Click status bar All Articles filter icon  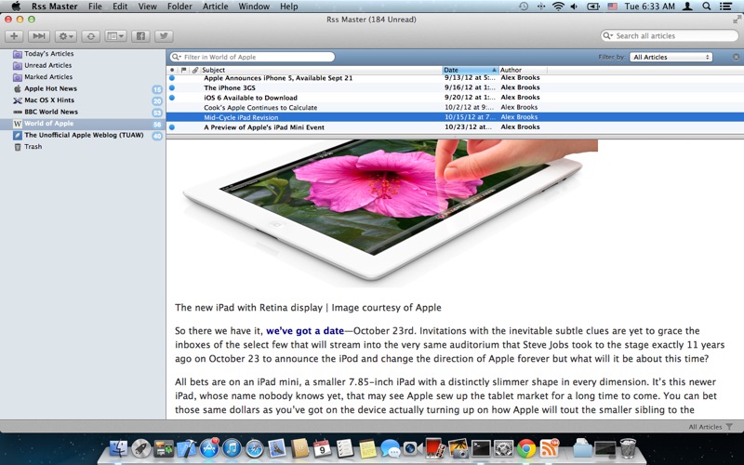point(729,427)
